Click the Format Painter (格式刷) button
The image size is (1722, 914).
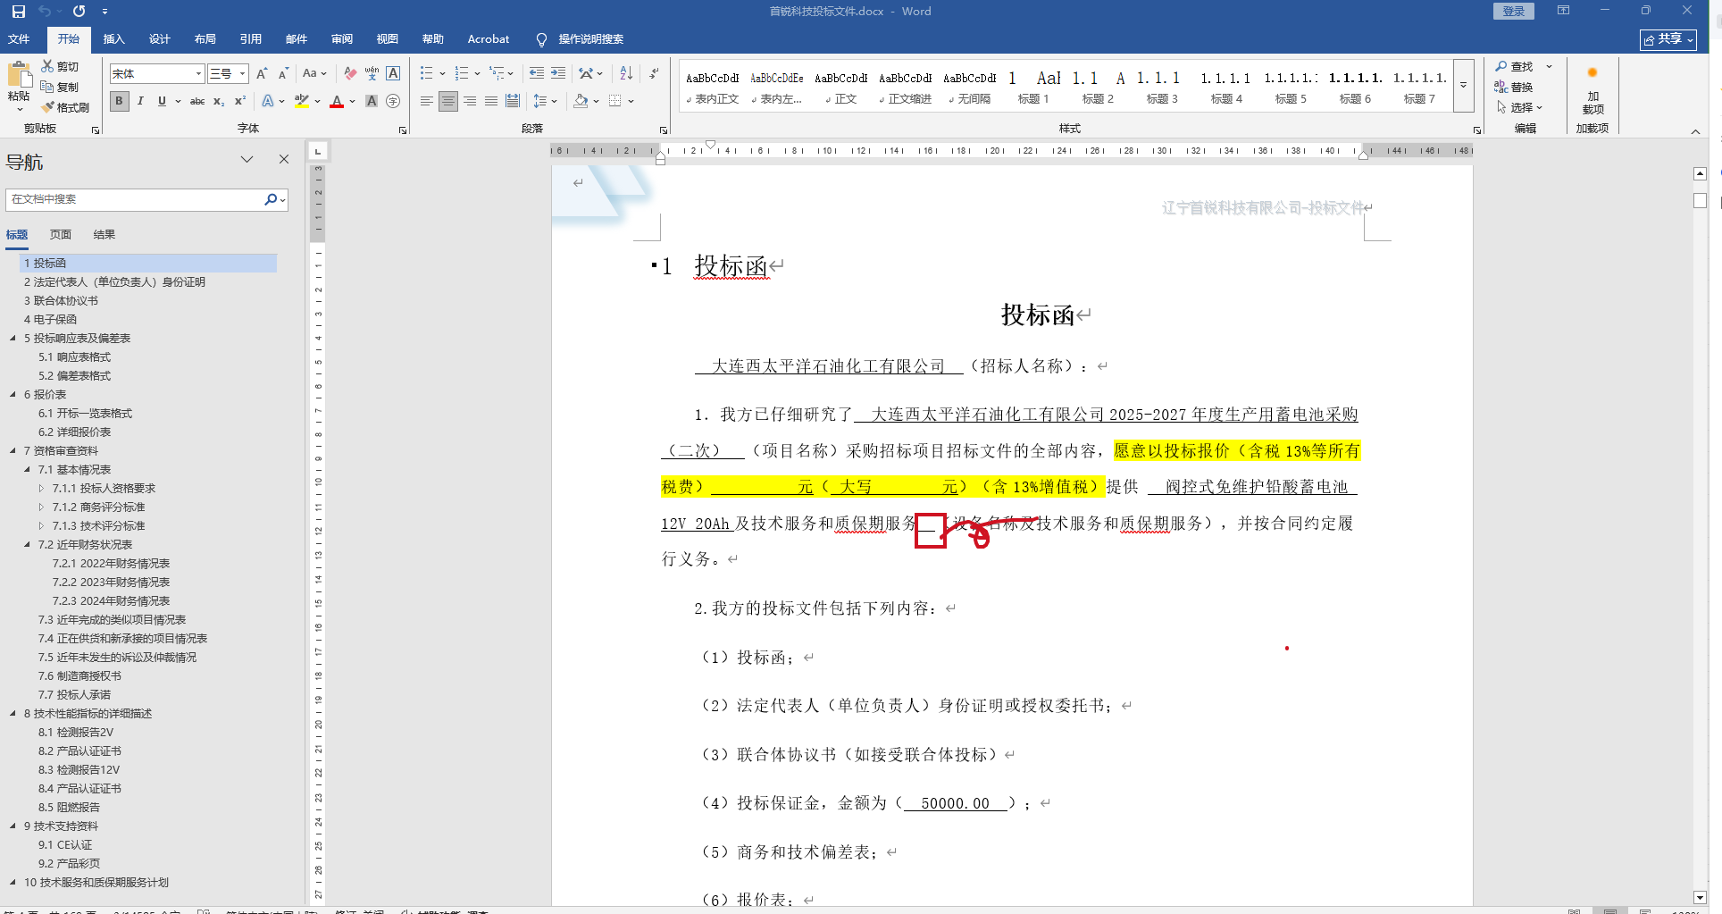(x=65, y=107)
